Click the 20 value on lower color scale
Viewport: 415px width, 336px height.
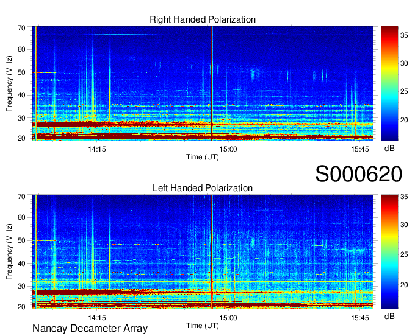(404, 285)
